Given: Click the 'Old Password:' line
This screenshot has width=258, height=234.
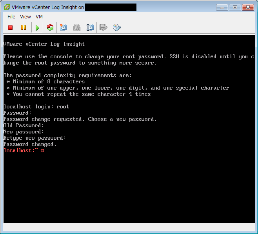Looking at the screenshot, I should (24, 126).
